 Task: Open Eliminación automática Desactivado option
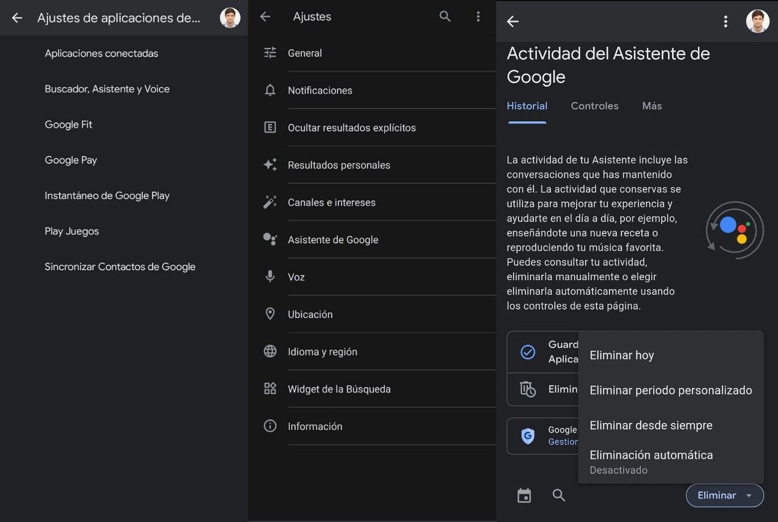[671, 462]
